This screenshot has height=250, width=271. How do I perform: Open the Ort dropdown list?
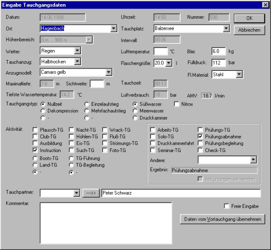(113, 29)
